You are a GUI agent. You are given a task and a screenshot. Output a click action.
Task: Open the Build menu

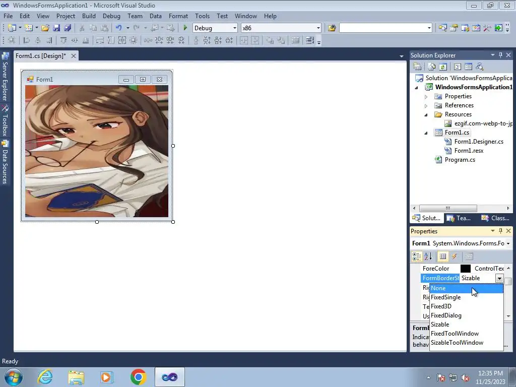click(89, 16)
